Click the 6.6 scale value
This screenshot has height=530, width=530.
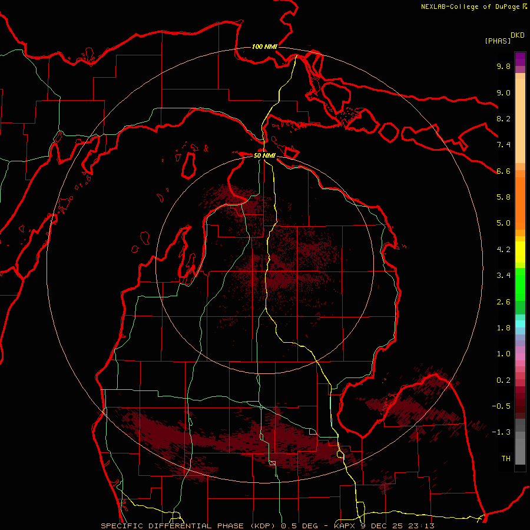tap(503, 171)
